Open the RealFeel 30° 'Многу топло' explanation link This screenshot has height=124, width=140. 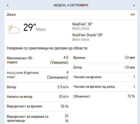[81, 28]
